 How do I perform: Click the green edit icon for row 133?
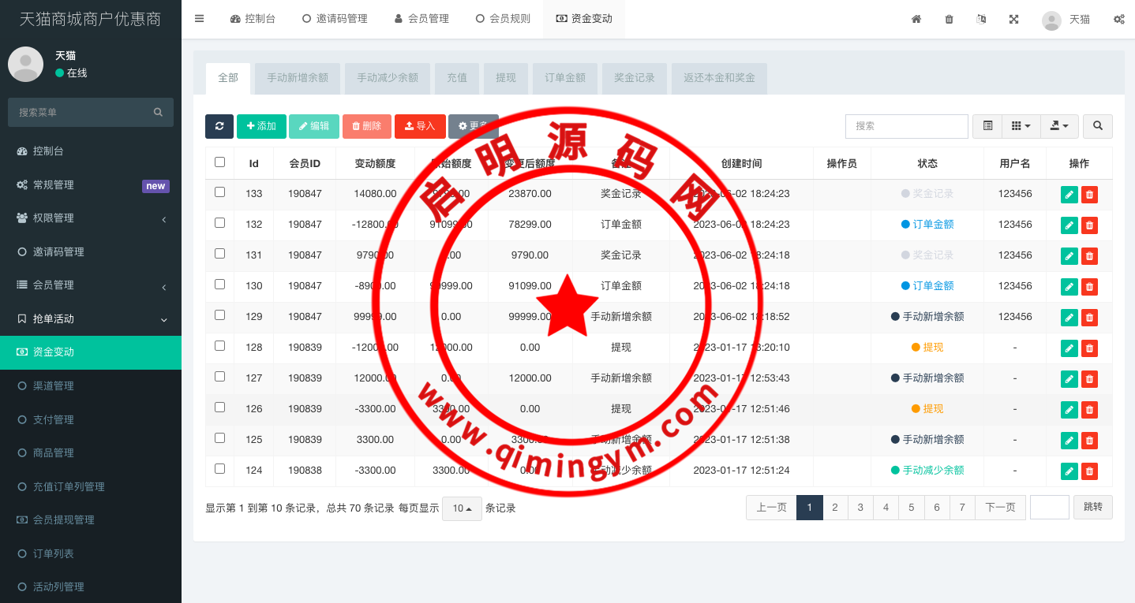coord(1069,194)
